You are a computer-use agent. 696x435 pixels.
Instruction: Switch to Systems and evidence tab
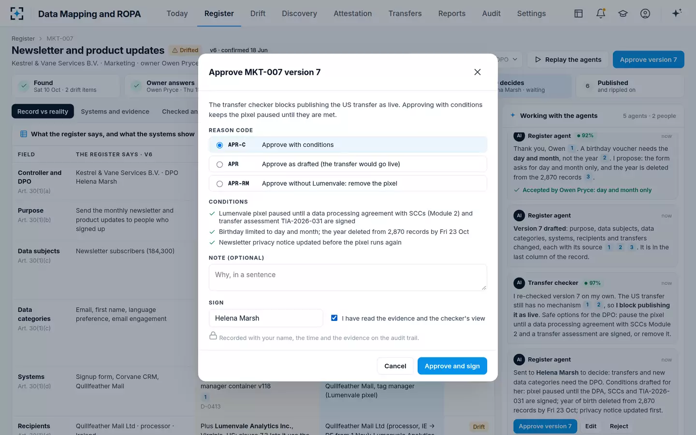click(115, 111)
